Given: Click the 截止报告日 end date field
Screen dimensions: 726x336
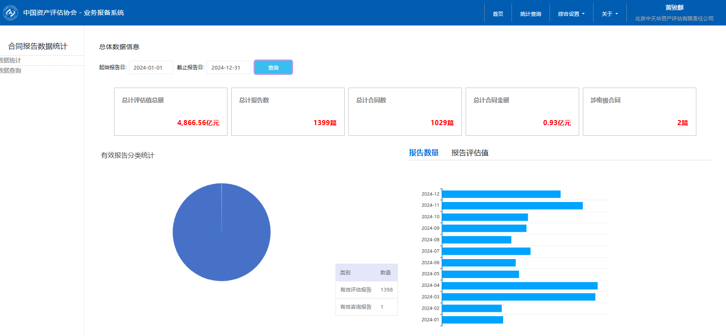Looking at the screenshot, I should click(228, 68).
